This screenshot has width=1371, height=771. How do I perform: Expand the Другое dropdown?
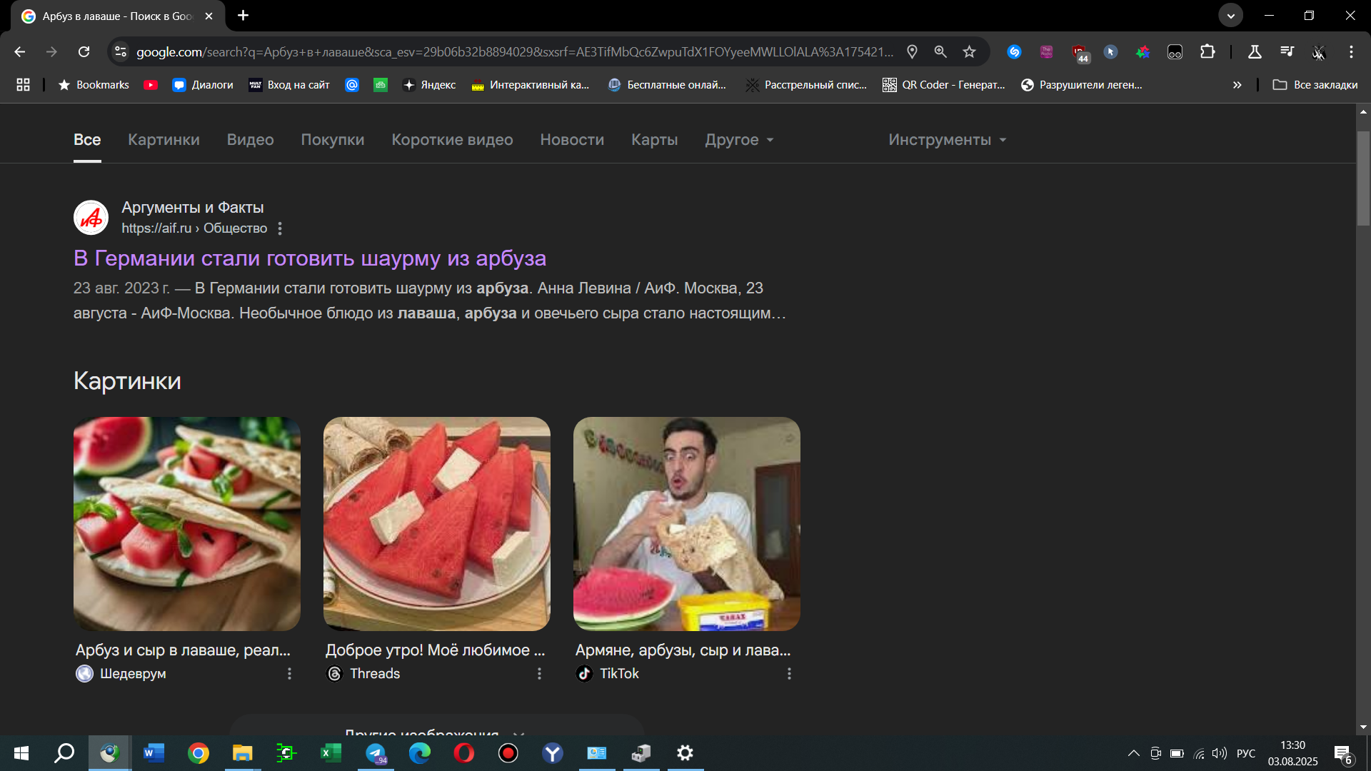tap(739, 140)
